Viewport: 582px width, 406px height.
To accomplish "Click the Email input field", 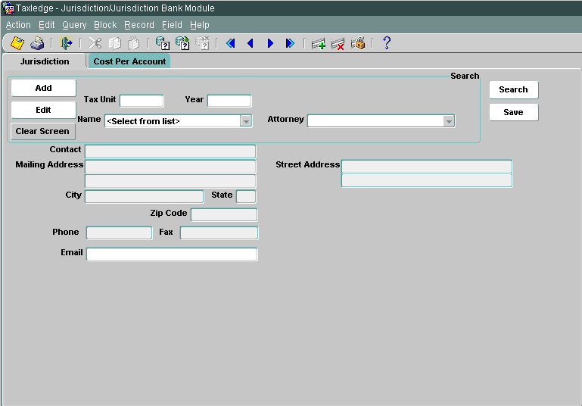I will coord(172,255).
